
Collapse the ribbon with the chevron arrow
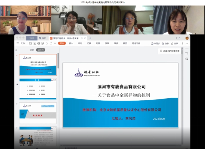pos(187,43)
